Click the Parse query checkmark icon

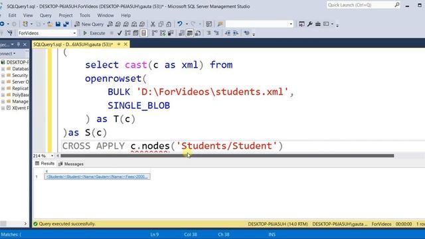[120, 33]
